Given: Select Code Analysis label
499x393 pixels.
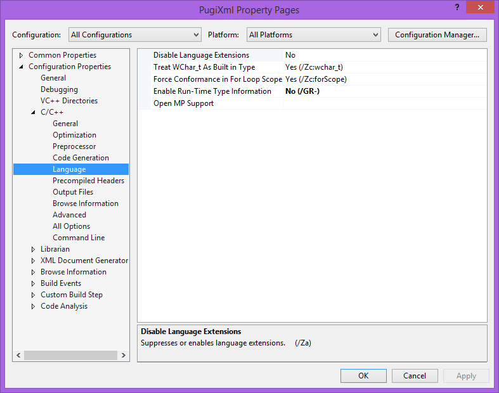Looking at the screenshot, I should point(64,306).
